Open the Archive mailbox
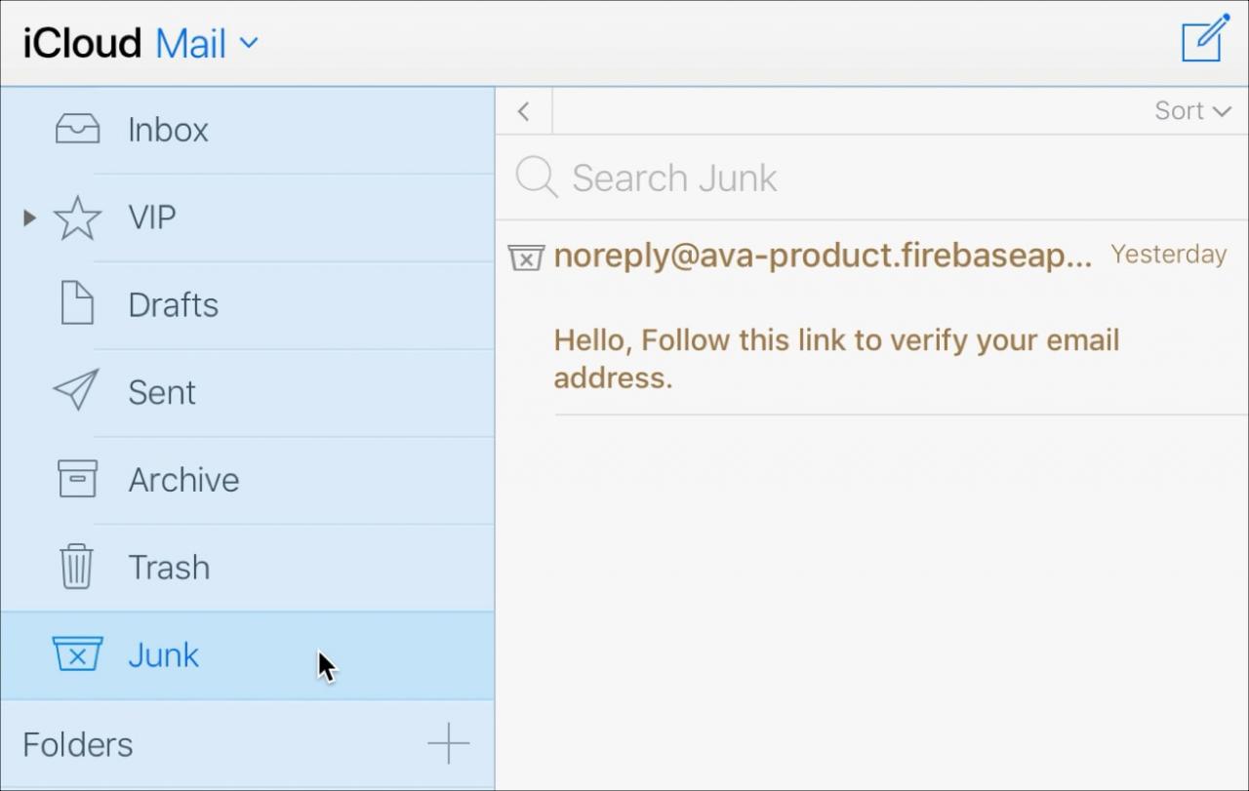1249x791 pixels. (x=248, y=480)
